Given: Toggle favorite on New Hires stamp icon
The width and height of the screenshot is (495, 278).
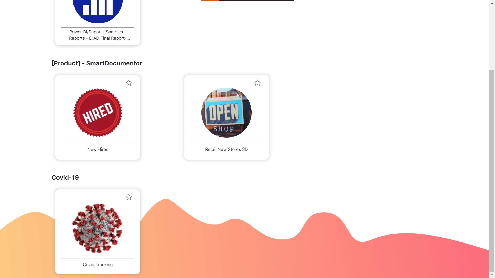Looking at the screenshot, I should point(129,83).
